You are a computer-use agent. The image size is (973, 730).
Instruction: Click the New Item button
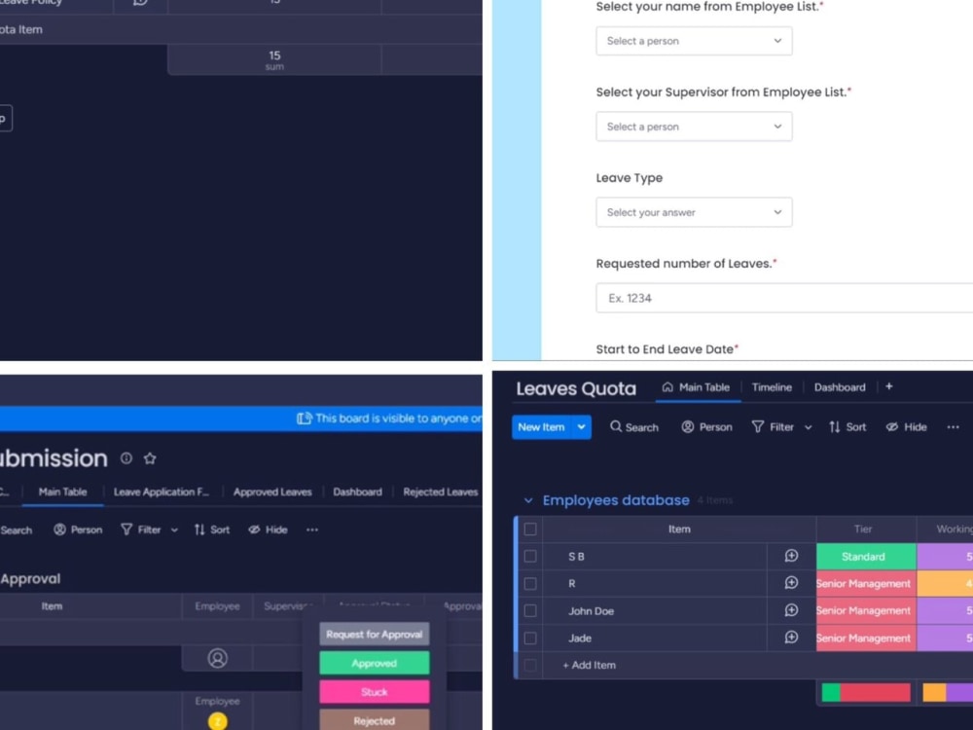pyautogui.click(x=541, y=427)
